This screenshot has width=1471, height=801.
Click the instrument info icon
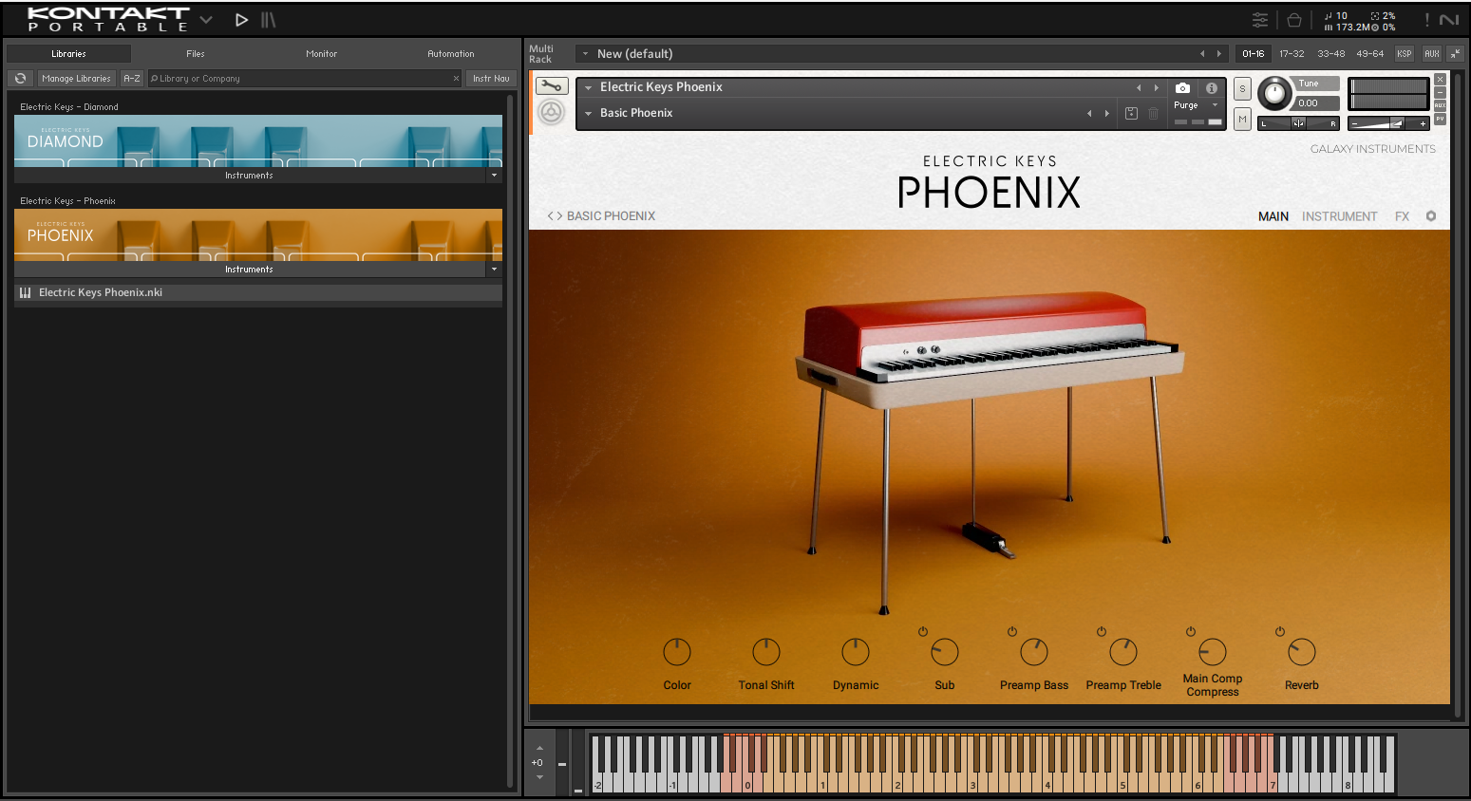pyautogui.click(x=1212, y=87)
